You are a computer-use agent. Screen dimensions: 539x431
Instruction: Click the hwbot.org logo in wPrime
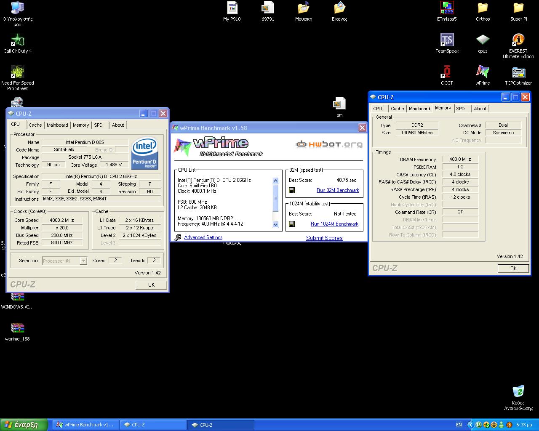(x=329, y=144)
